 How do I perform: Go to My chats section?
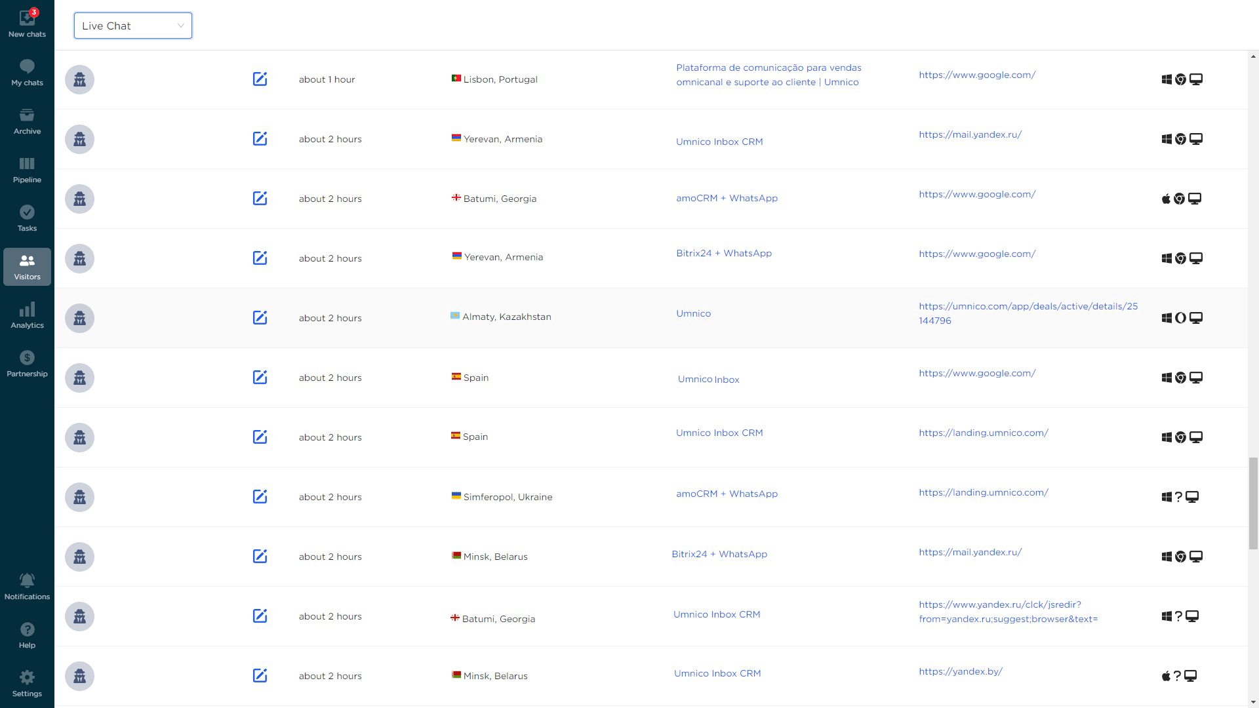click(x=27, y=72)
